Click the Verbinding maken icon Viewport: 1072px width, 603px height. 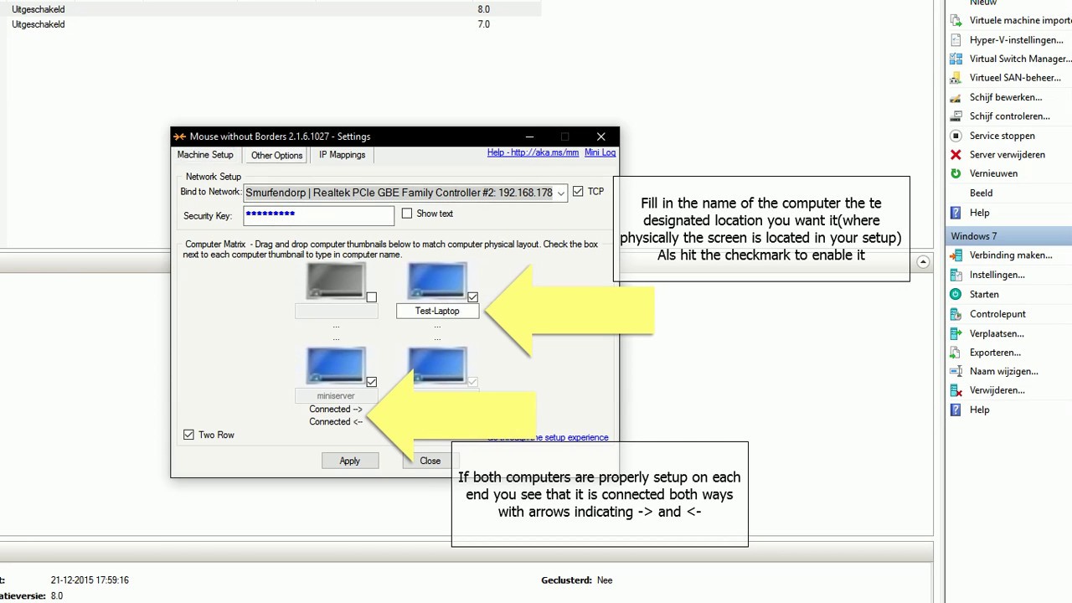(x=956, y=255)
